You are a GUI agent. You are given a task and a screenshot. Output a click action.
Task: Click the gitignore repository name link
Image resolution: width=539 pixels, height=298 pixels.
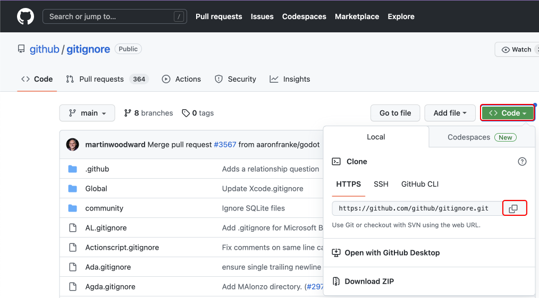[88, 49]
